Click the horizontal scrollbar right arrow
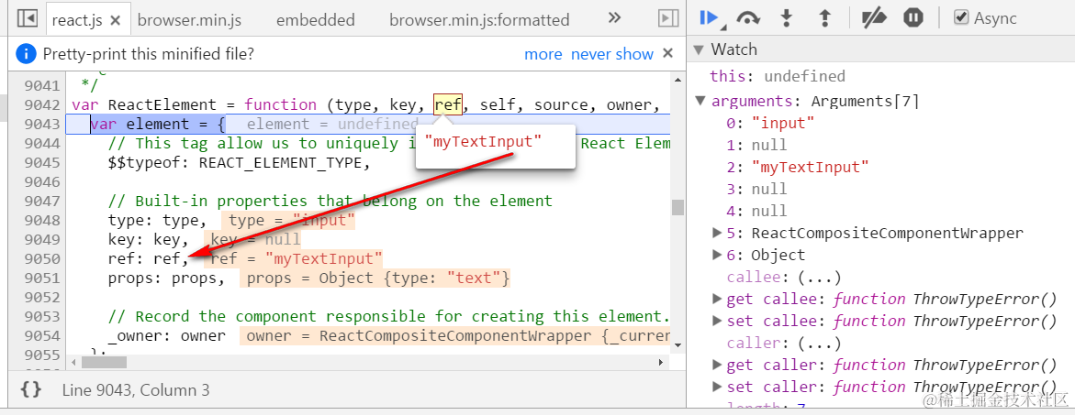The height and width of the screenshot is (415, 1075). coord(662,363)
